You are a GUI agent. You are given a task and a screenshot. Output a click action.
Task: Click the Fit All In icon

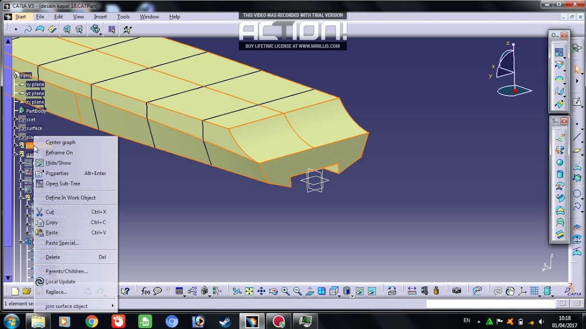click(x=249, y=291)
